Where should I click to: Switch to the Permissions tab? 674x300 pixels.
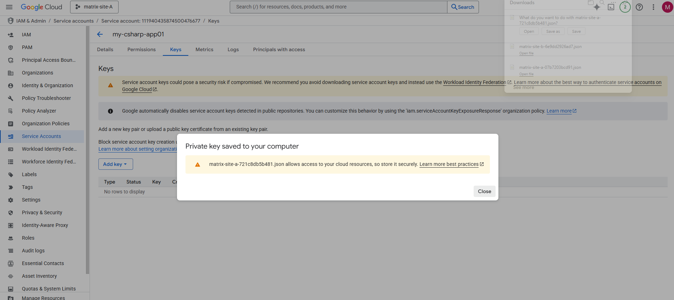coord(142,49)
